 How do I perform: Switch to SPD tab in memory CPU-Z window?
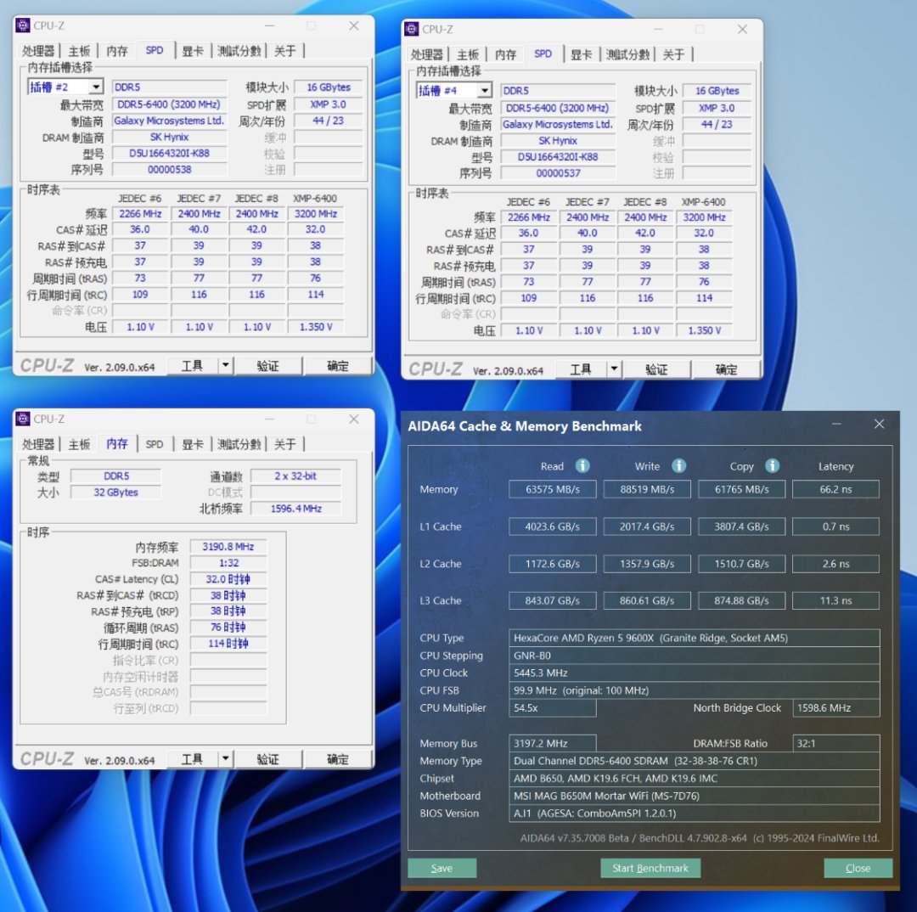[x=155, y=444]
